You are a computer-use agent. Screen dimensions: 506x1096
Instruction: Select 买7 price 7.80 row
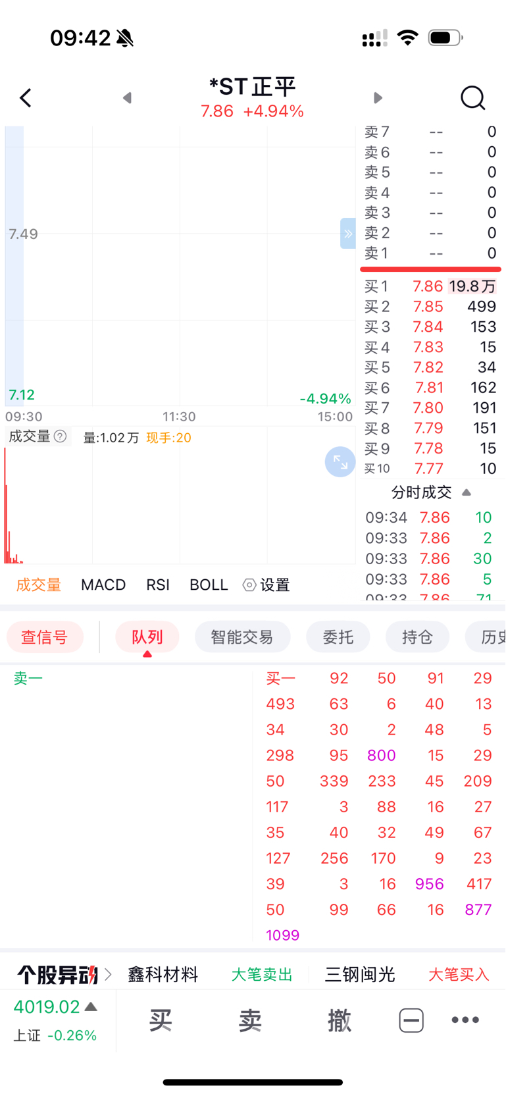430,408
